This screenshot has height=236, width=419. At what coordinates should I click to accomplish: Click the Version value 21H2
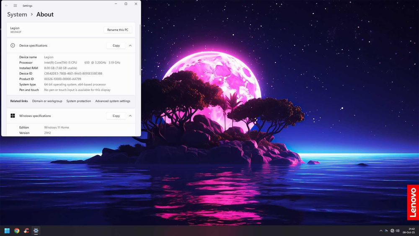48,133
